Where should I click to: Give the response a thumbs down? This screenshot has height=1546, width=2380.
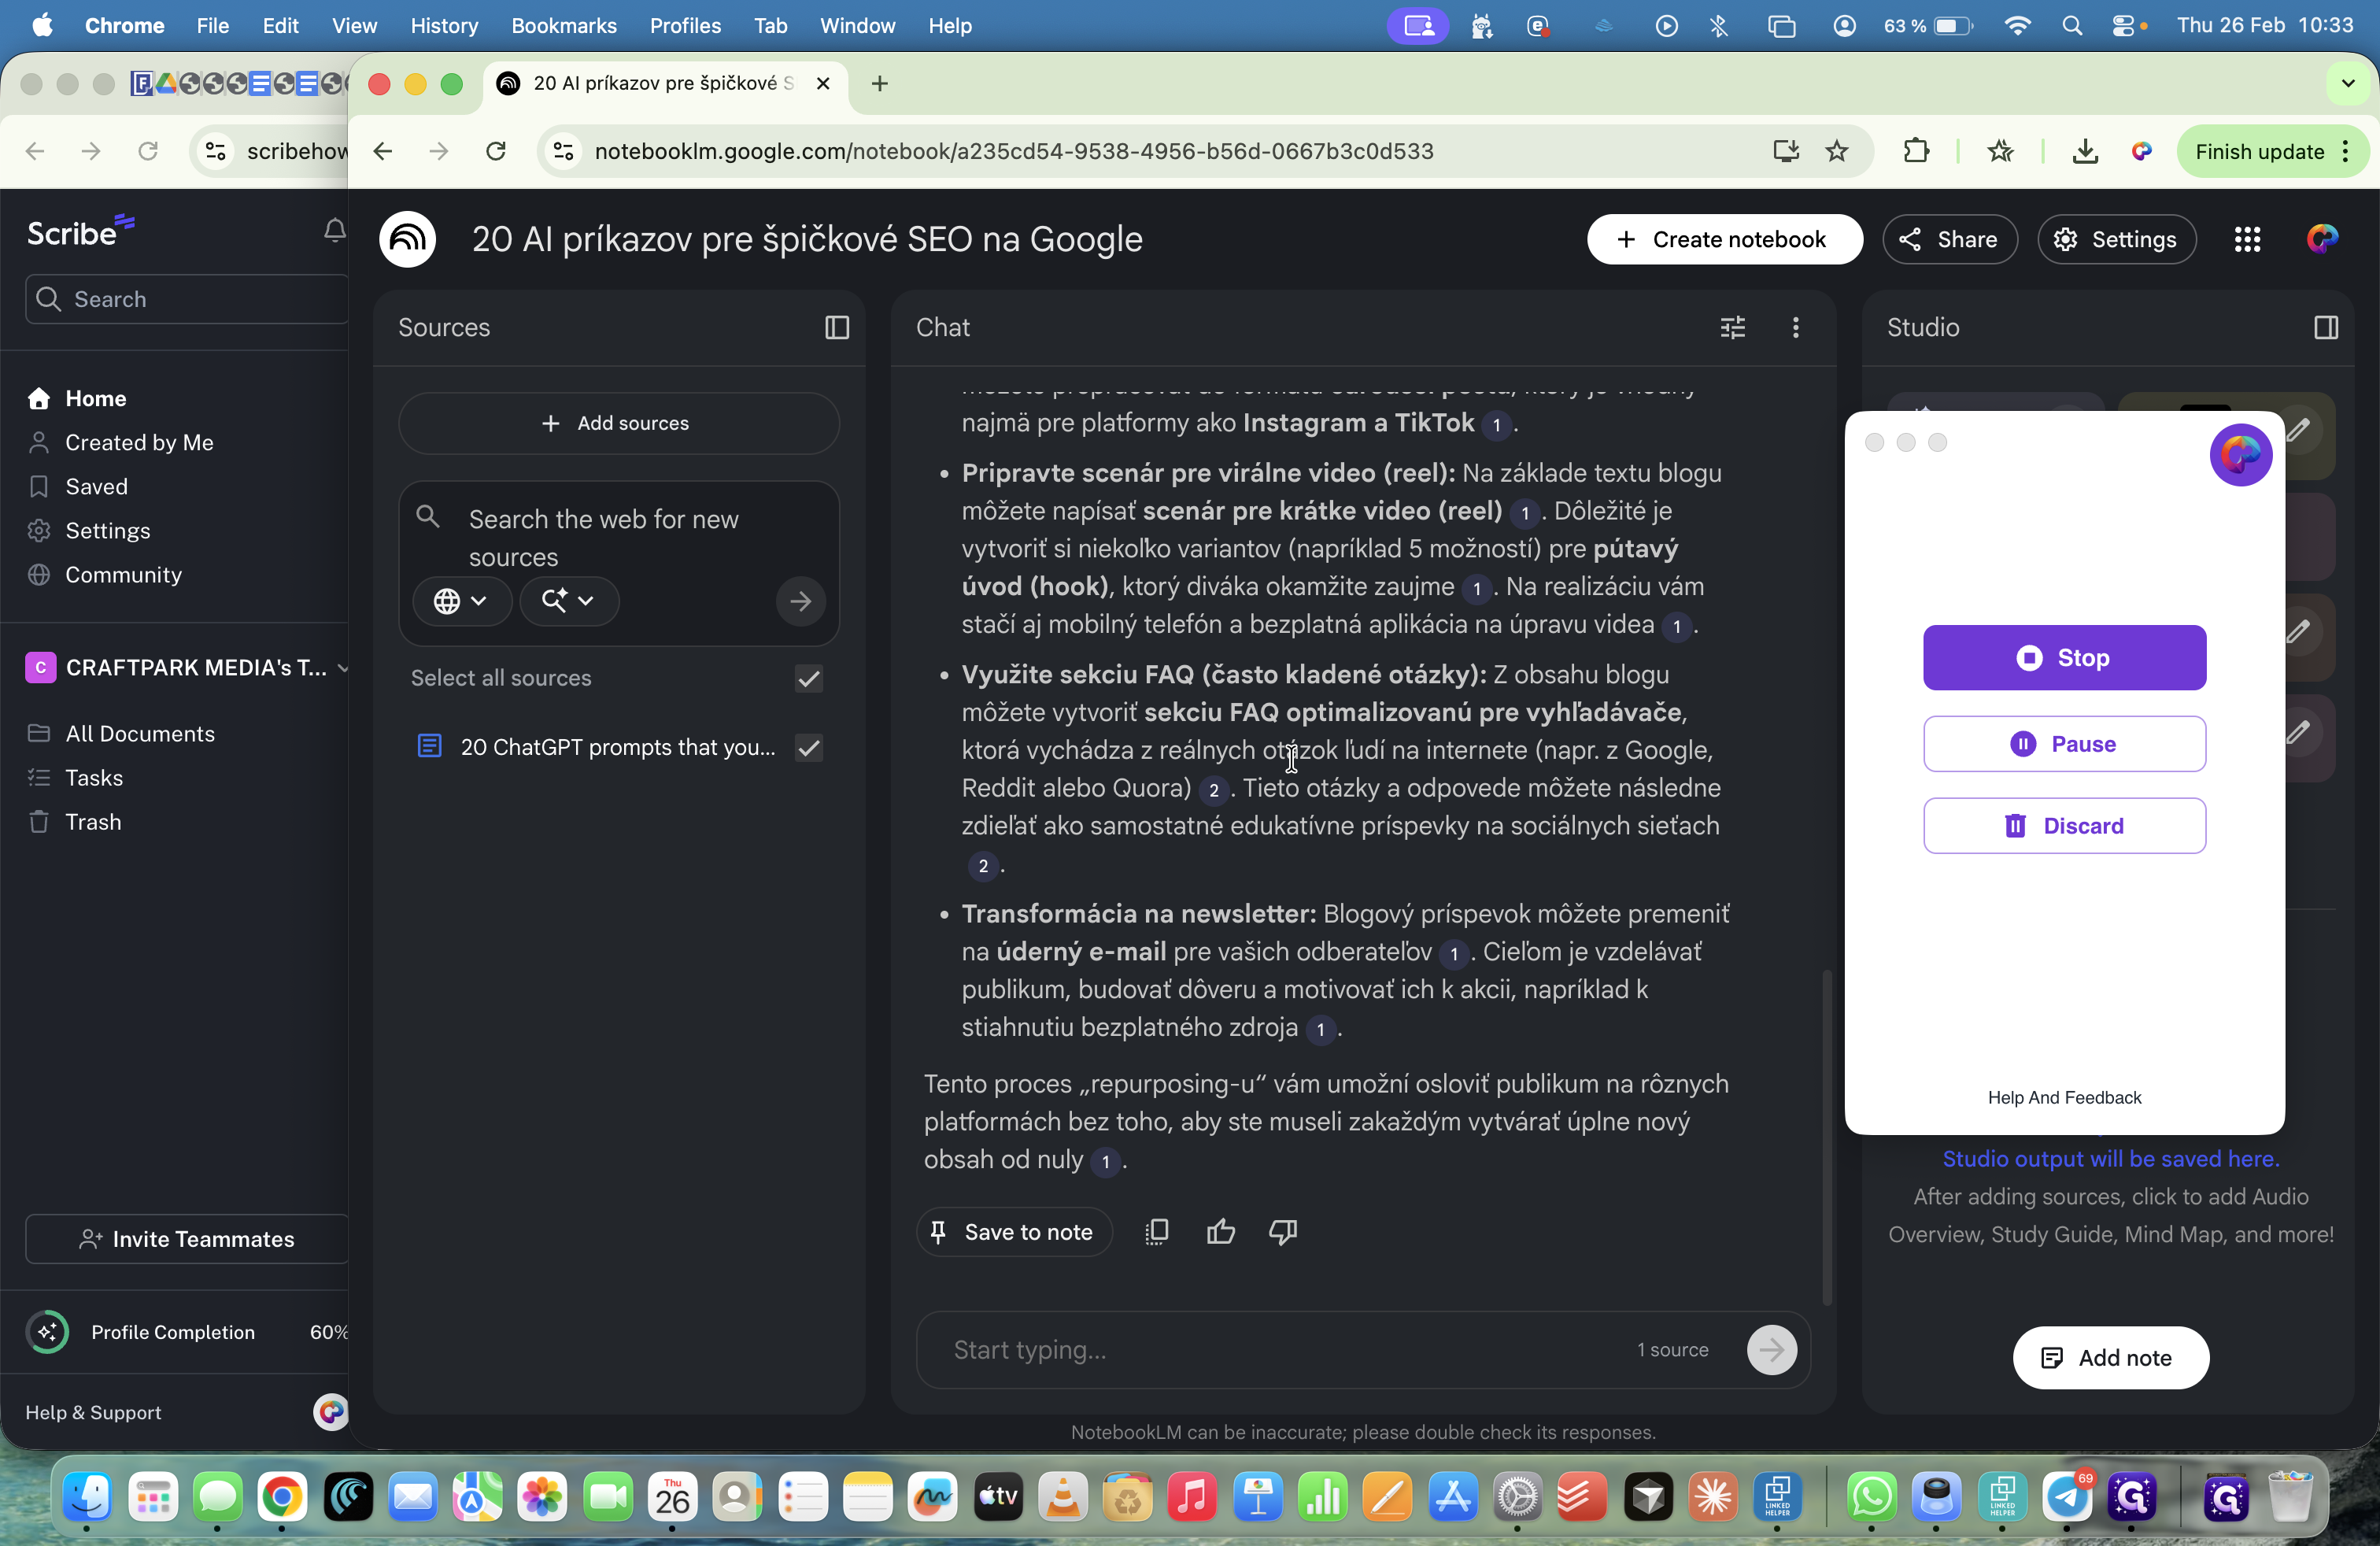[x=1283, y=1231]
